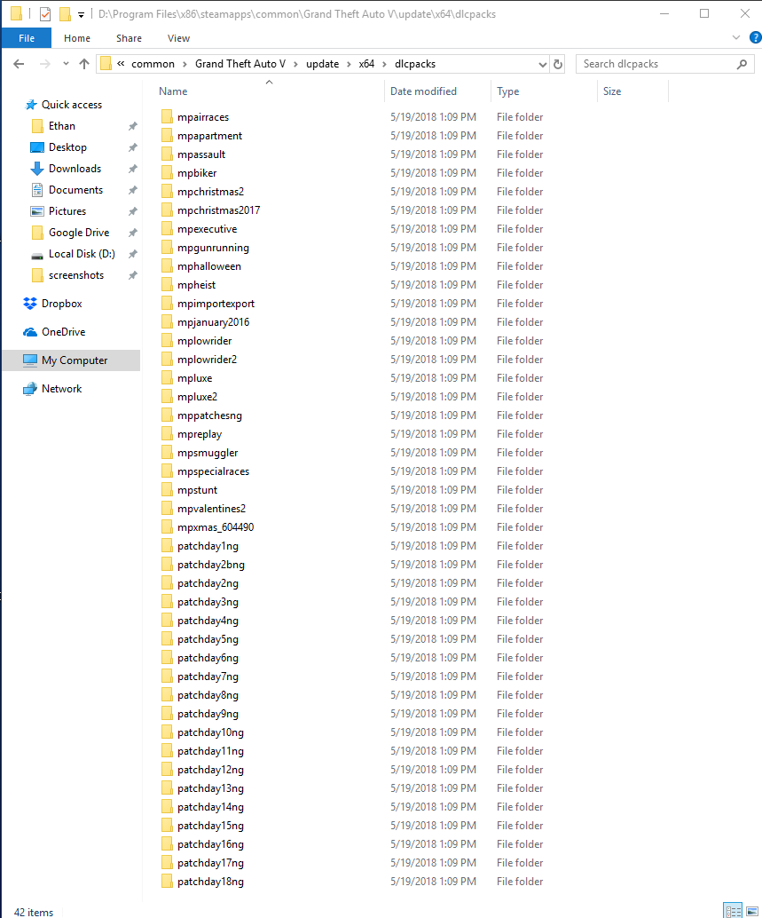The image size is (762, 918).
Task: Open Documents in Quick access
Action: pos(75,190)
